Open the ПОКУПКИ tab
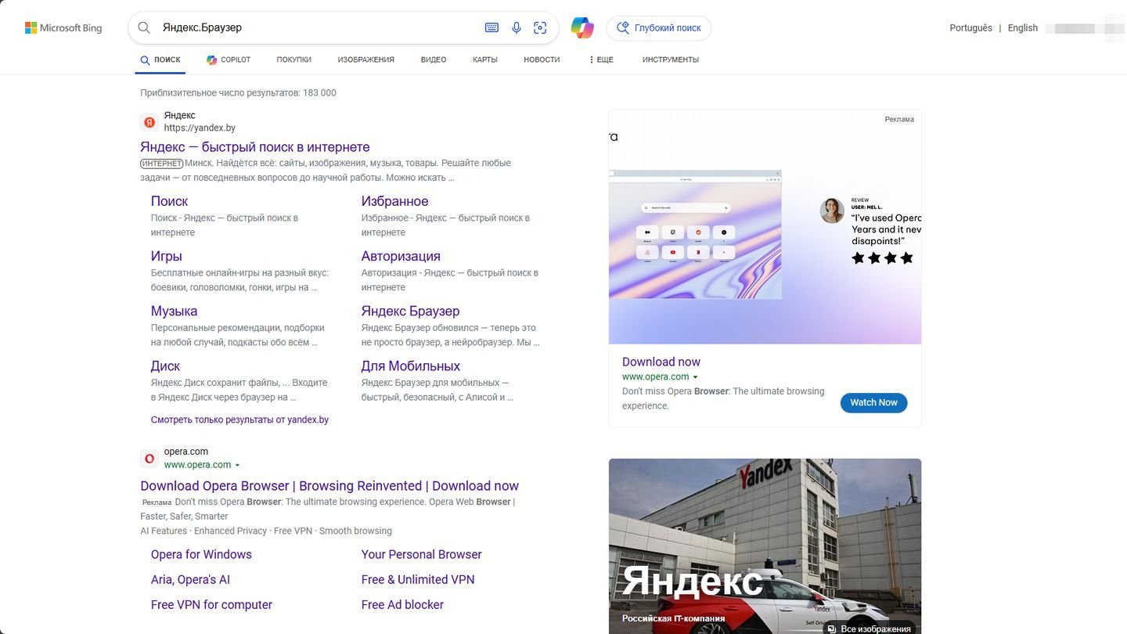This screenshot has height=634, width=1127. coord(293,59)
